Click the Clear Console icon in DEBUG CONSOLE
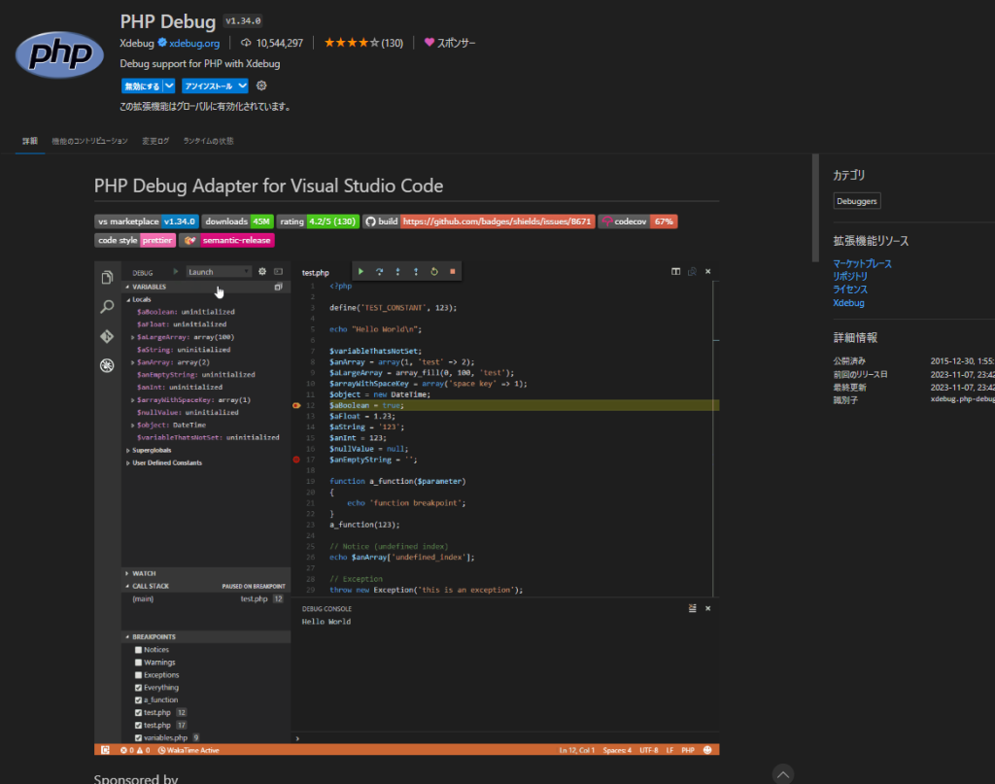 (x=692, y=608)
